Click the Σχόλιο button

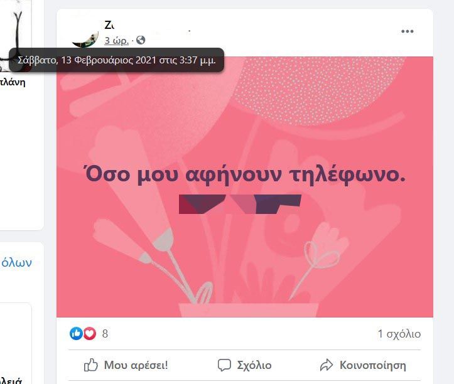pyautogui.click(x=244, y=365)
